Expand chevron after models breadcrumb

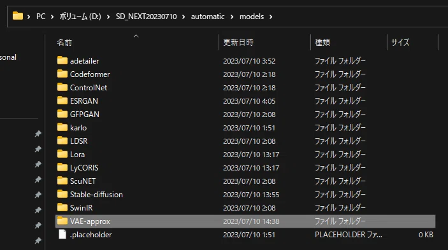point(271,17)
